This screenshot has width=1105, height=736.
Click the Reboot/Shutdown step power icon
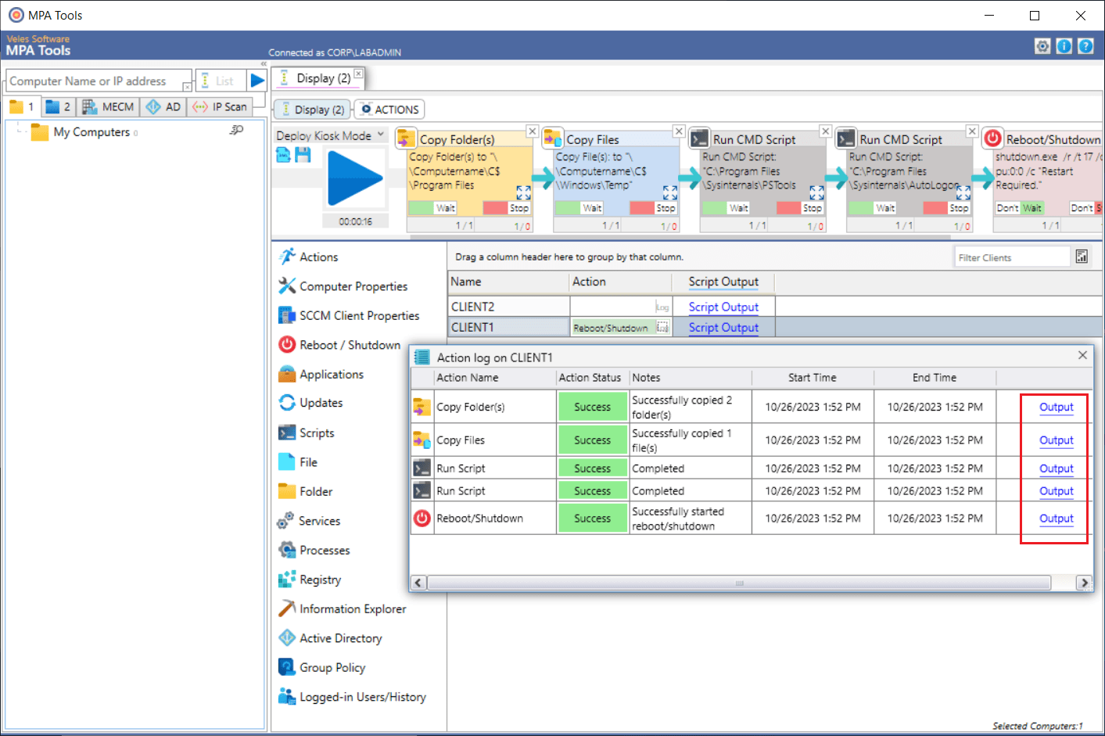pyautogui.click(x=993, y=138)
